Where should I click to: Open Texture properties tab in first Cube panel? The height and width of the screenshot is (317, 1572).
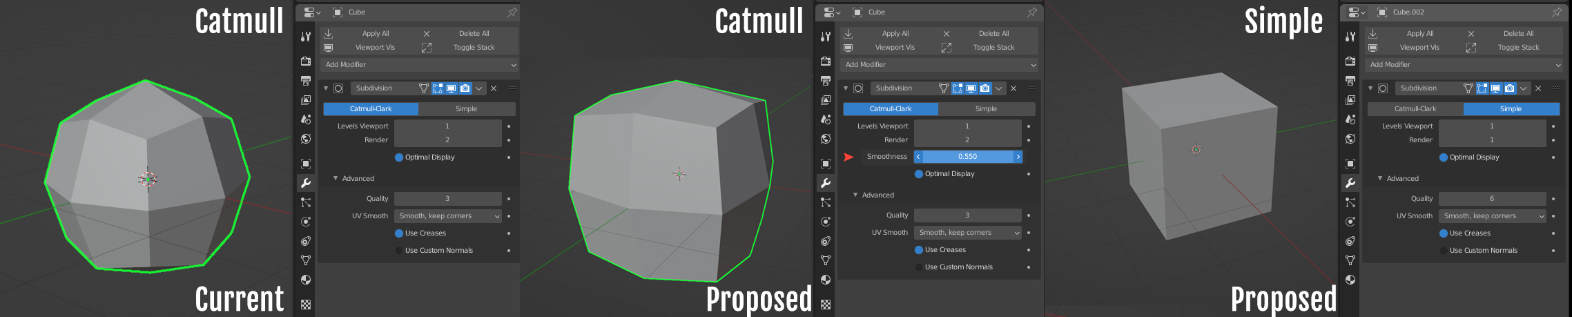306,304
